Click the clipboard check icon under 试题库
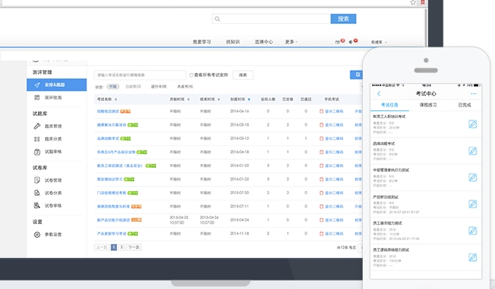 (x=37, y=152)
